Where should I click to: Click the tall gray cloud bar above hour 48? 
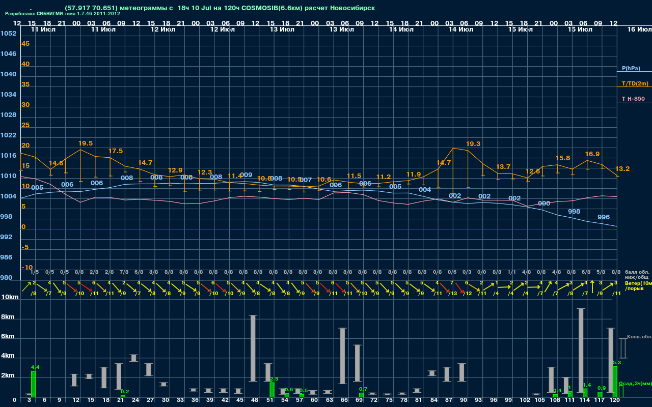click(x=253, y=348)
